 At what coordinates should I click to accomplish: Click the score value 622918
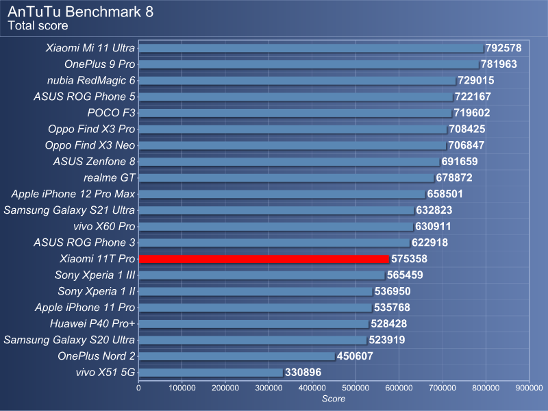pyautogui.click(x=429, y=242)
